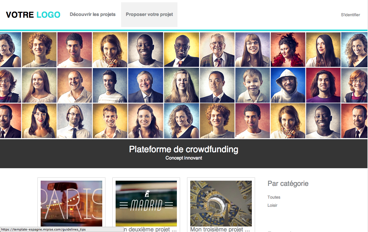Click the S'identifier login link

click(x=351, y=15)
